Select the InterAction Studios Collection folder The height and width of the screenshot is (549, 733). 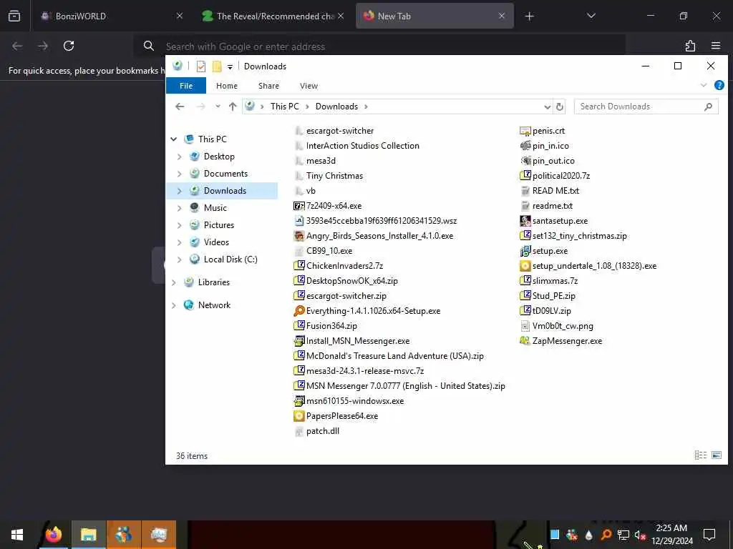point(356,146)
